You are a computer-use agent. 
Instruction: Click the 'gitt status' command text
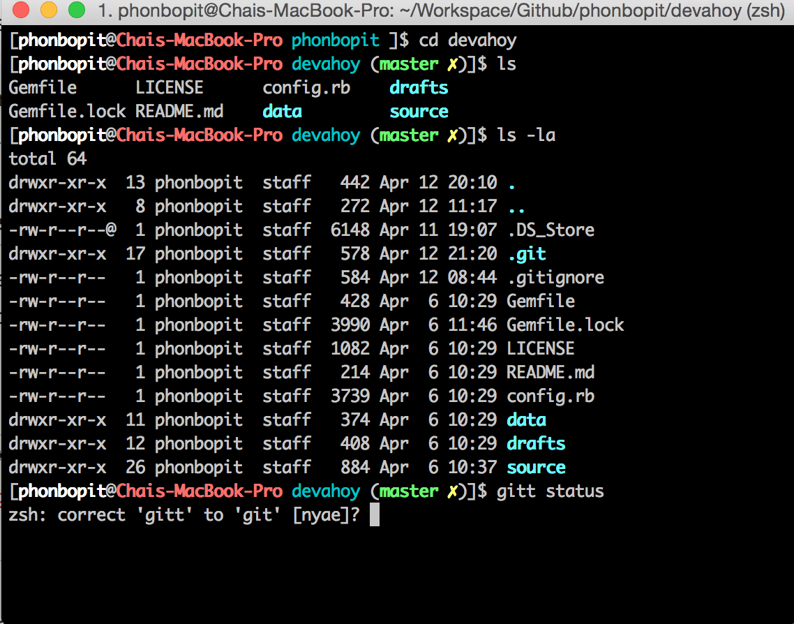[x=550, y=492]
